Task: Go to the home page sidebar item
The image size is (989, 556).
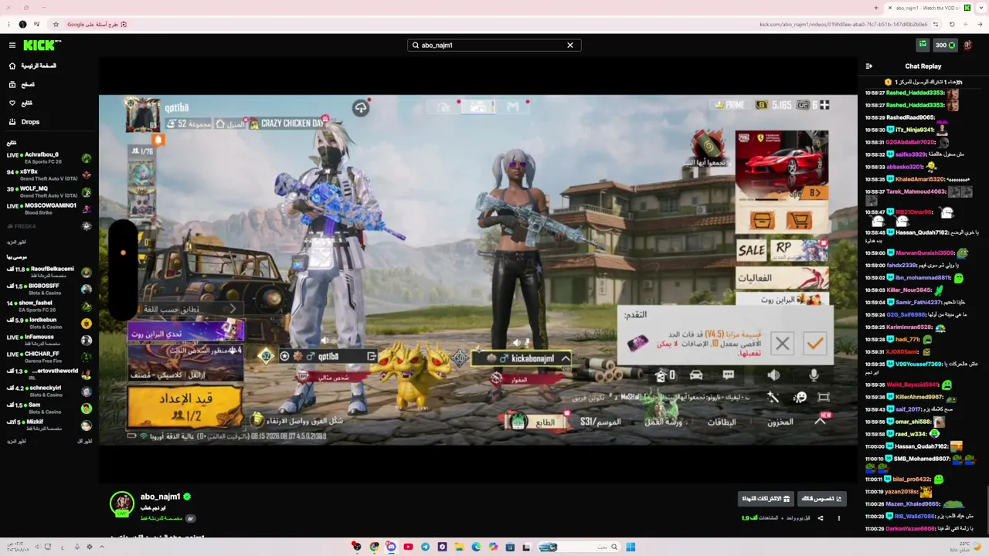Action: 32,66
